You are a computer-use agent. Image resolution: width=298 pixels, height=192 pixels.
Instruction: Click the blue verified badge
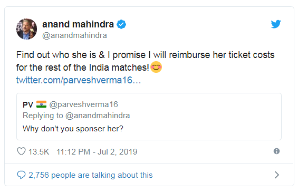tap(121, 24)
